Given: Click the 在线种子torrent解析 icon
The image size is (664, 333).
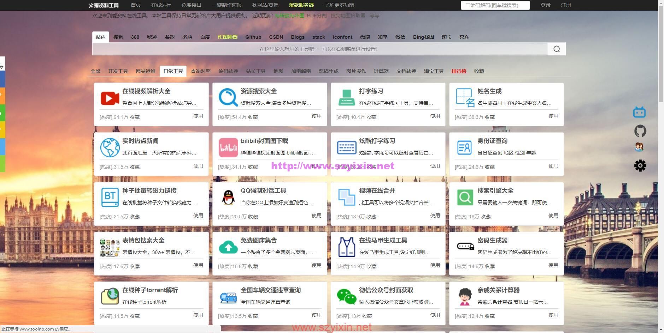Looking at the screenshot, I should [110, 296].
